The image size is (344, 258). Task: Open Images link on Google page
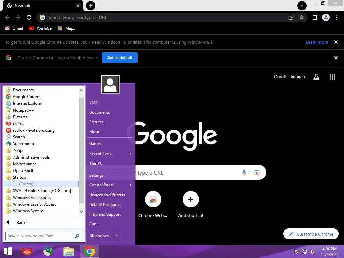click(298, 77)
